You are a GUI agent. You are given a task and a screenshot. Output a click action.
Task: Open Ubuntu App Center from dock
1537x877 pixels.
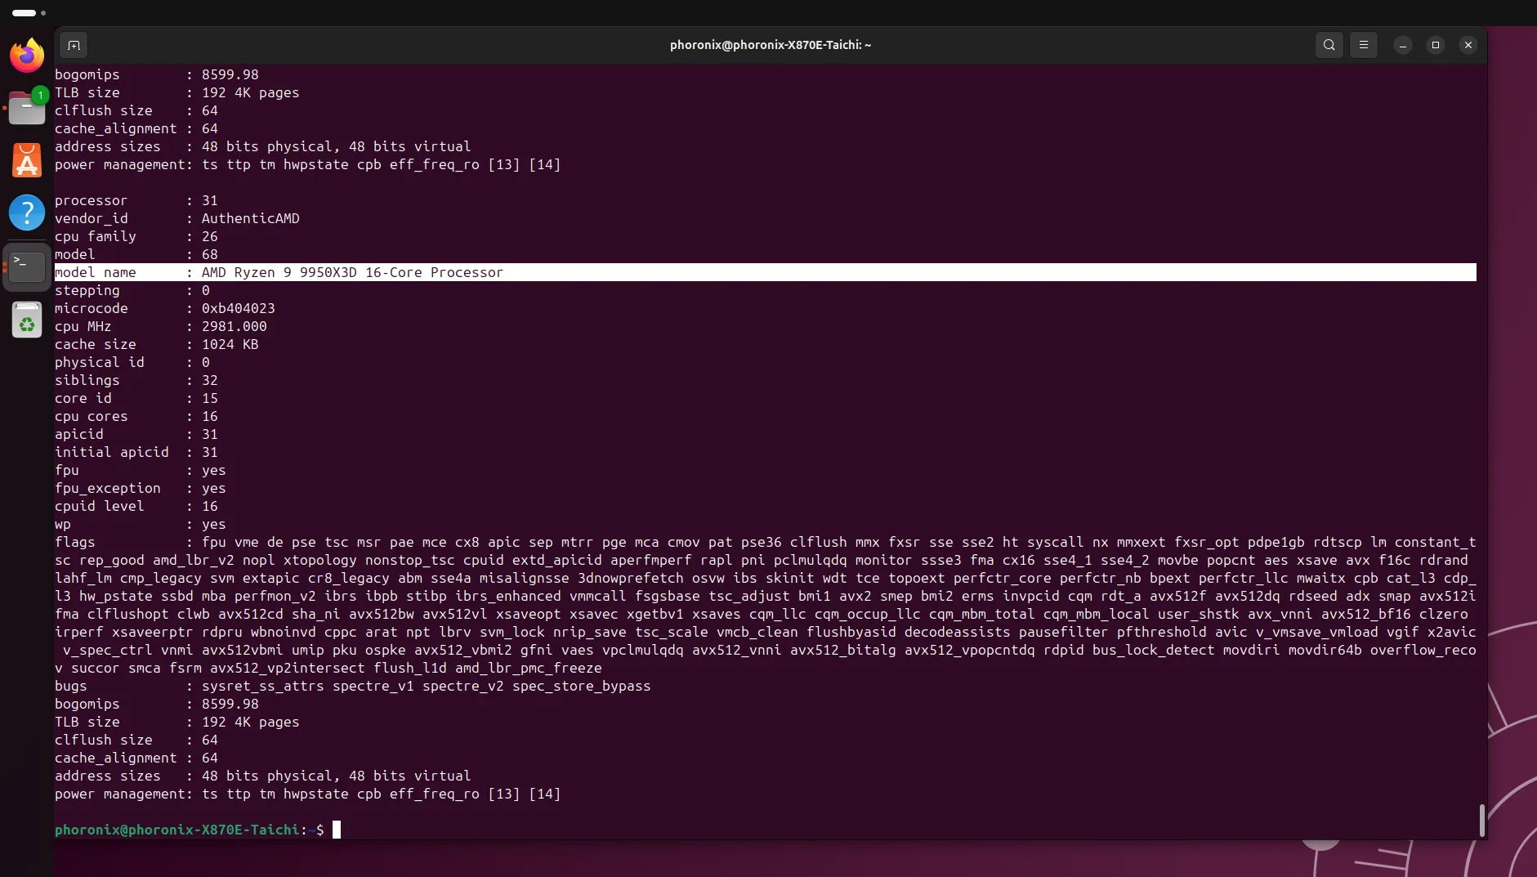[27, 160]
